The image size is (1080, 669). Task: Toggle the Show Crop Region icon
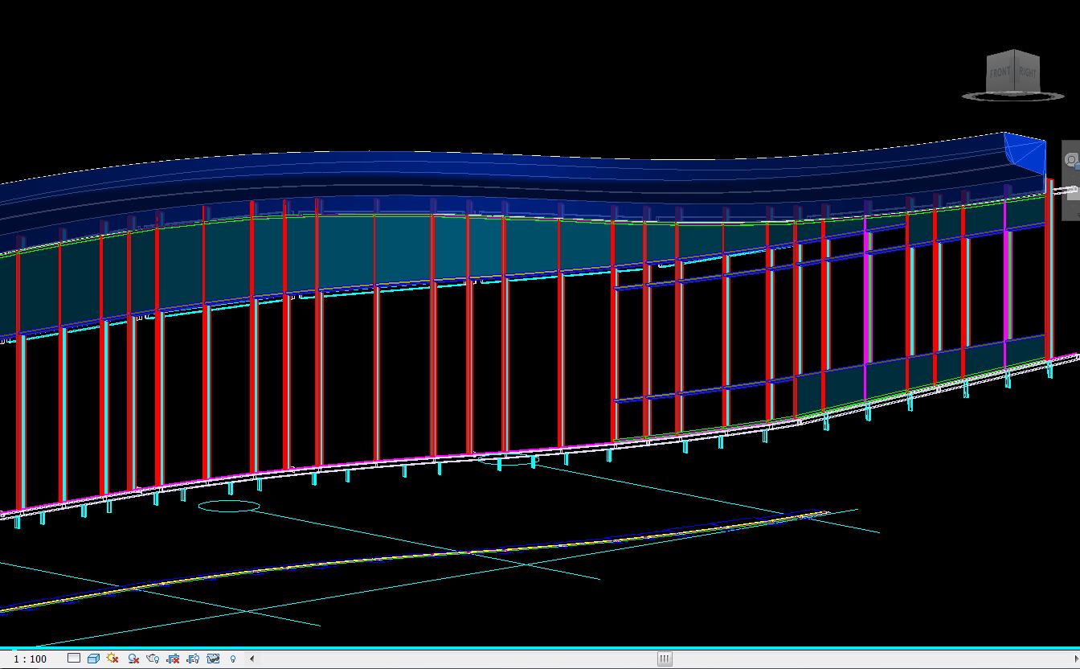click(x=193, y=659)
